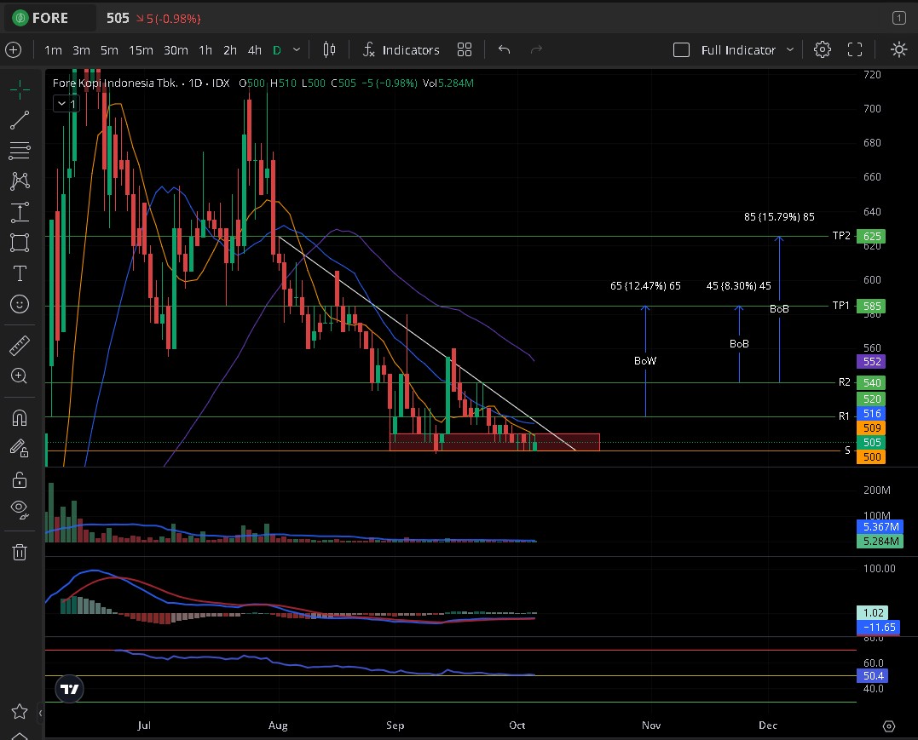Toggle lock on all drawing tools
Image resolution: width=918 pixels, height=740 pixels.
pyautogui.click(x=20, y=479)
